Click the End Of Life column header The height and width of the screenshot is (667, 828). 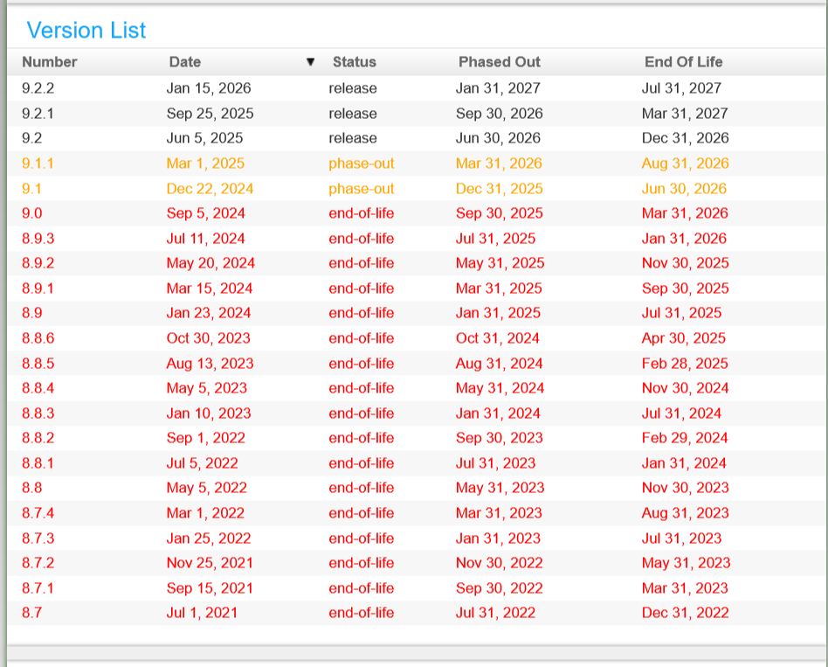(683, 62)
